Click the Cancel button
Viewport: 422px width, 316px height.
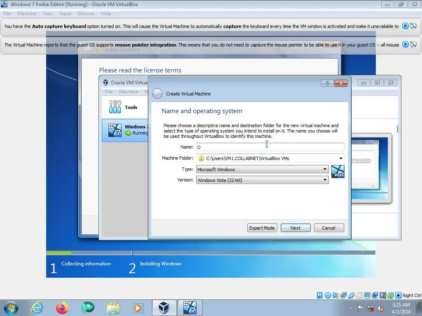pos(328,228)
